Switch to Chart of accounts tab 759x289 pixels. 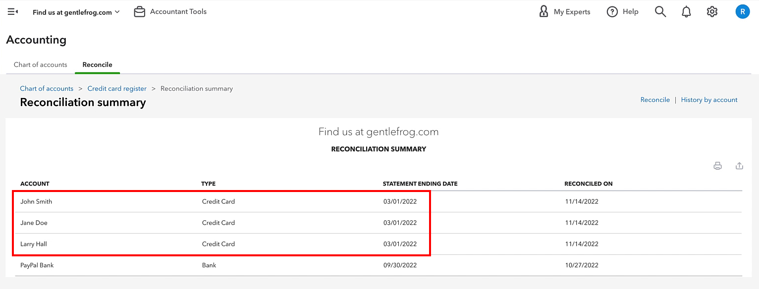pyautogui.click(x=41, y=64)
